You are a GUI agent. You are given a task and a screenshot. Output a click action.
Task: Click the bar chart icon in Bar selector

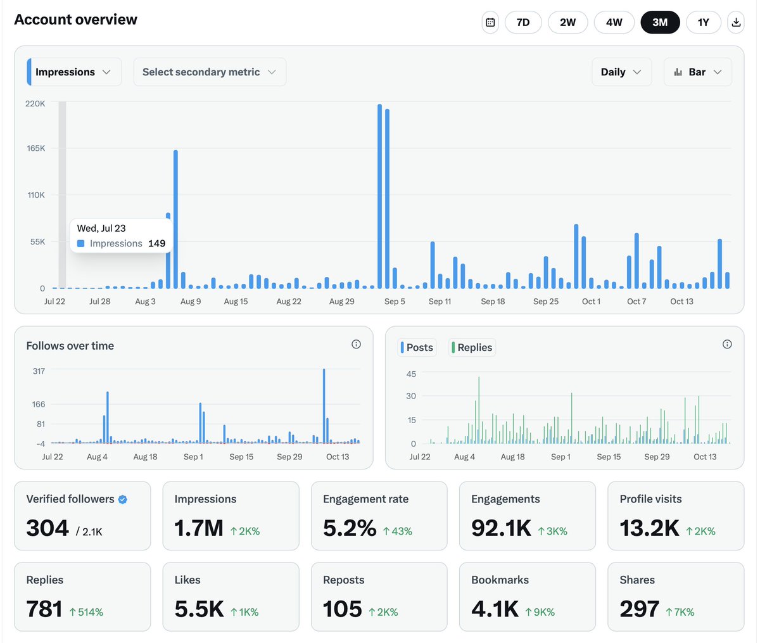pyautogui.click(x=678, y=72)
